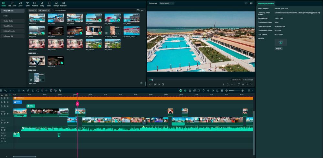Open the Import dropdown
The height and width of the screenshot is (158, 323).
(33, 10)
